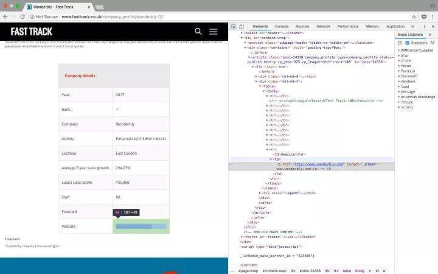Select the Event Listeners sidebar tab
This screenshot has height=274, width=438.
point(410,34)
